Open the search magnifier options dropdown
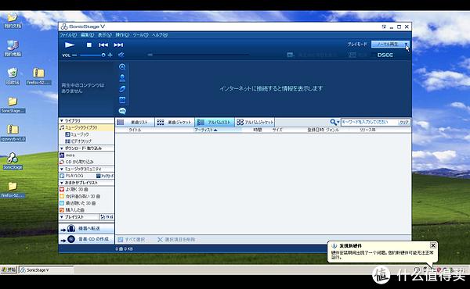The width and height of the screenshot is (470, 289). (334, 122)
